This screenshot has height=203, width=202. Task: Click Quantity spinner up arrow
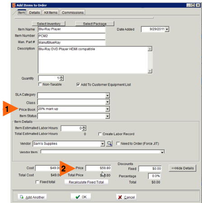(61, 77)
